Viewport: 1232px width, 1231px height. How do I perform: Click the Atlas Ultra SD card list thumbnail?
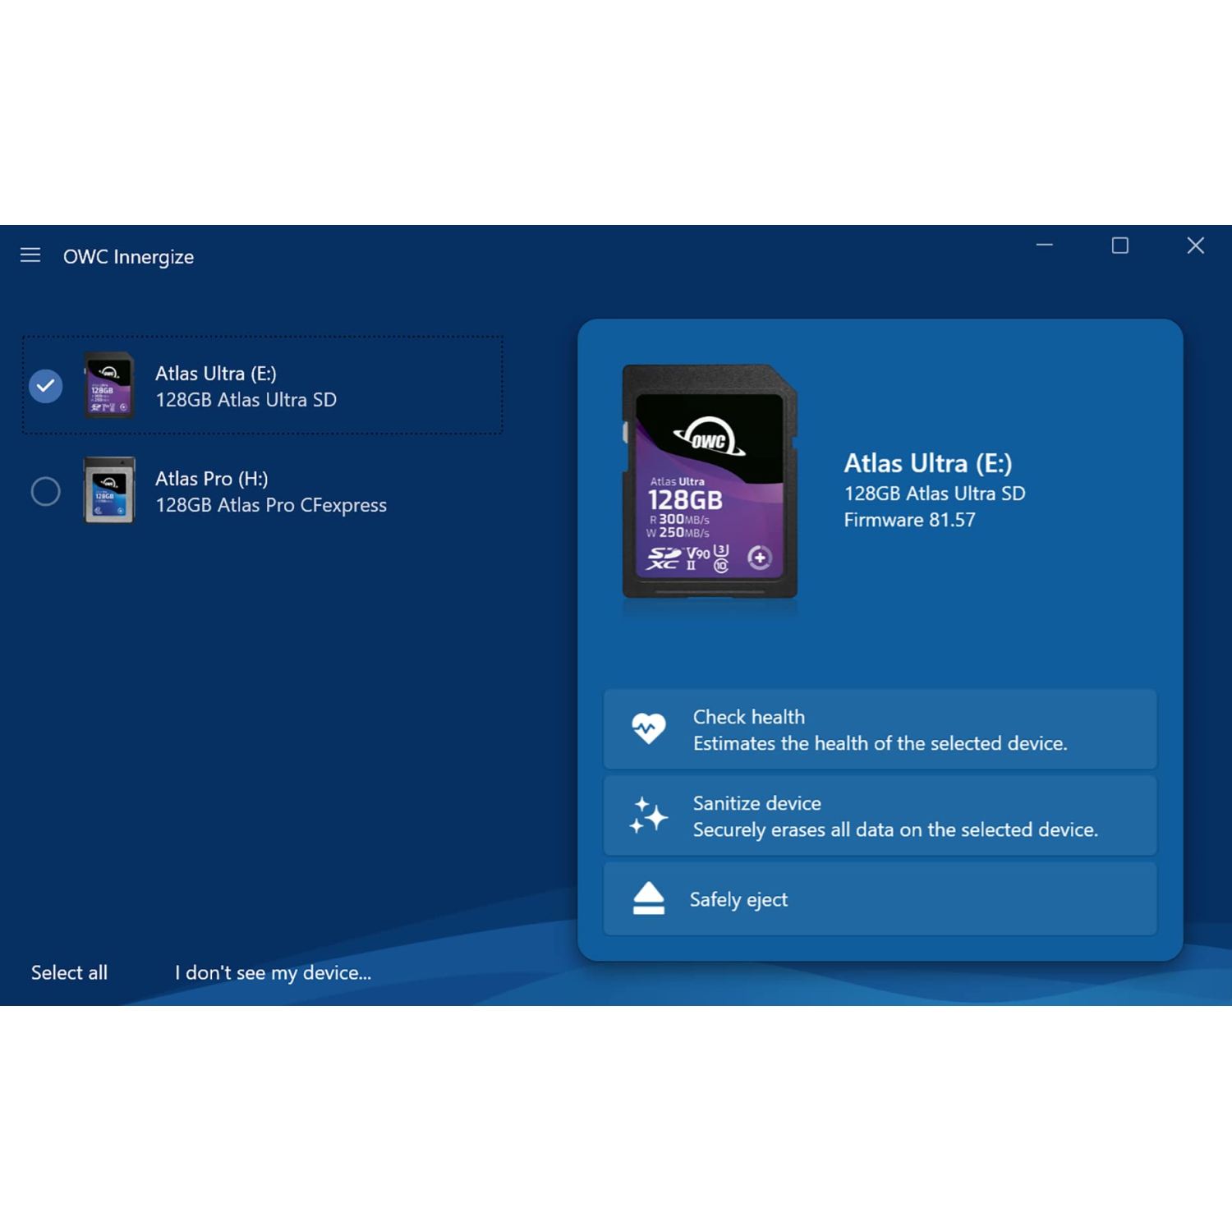click(x=109, y=385)
